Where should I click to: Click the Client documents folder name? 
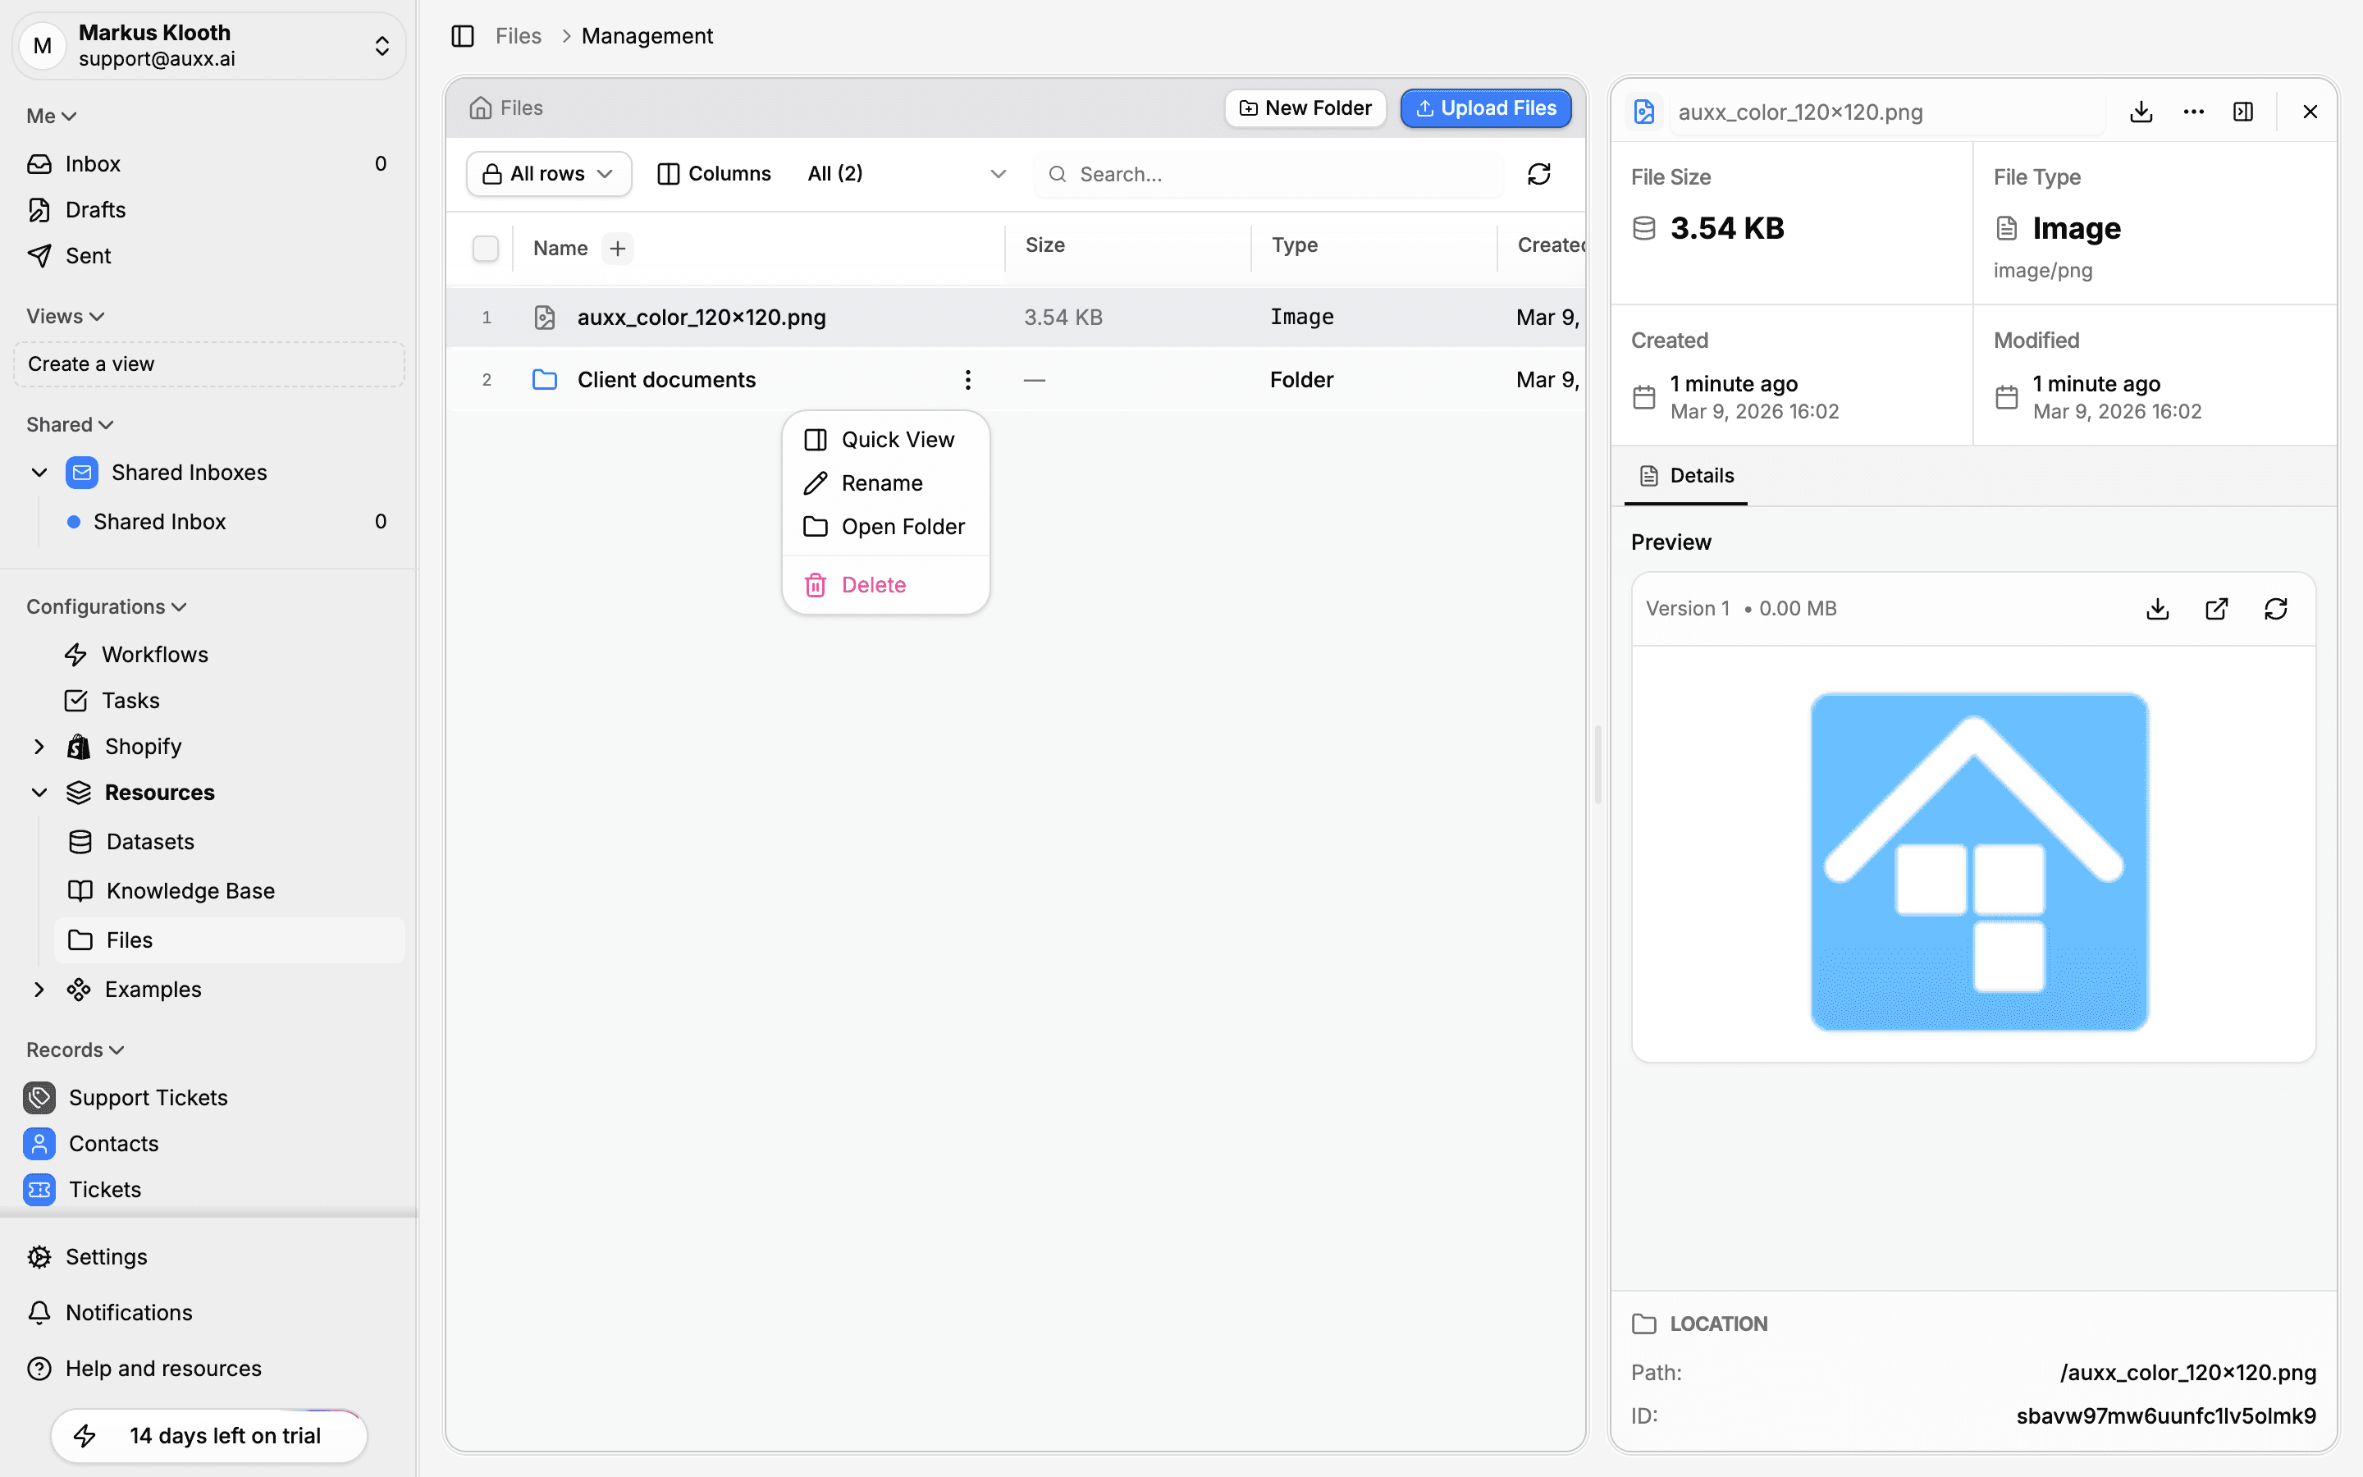click(666, 380)
